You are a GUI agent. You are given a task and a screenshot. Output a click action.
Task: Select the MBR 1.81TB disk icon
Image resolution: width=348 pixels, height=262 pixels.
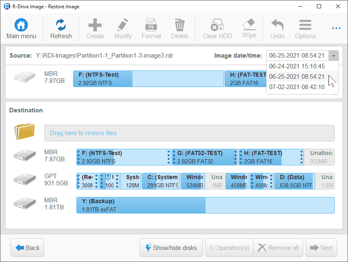pos(25,203)
